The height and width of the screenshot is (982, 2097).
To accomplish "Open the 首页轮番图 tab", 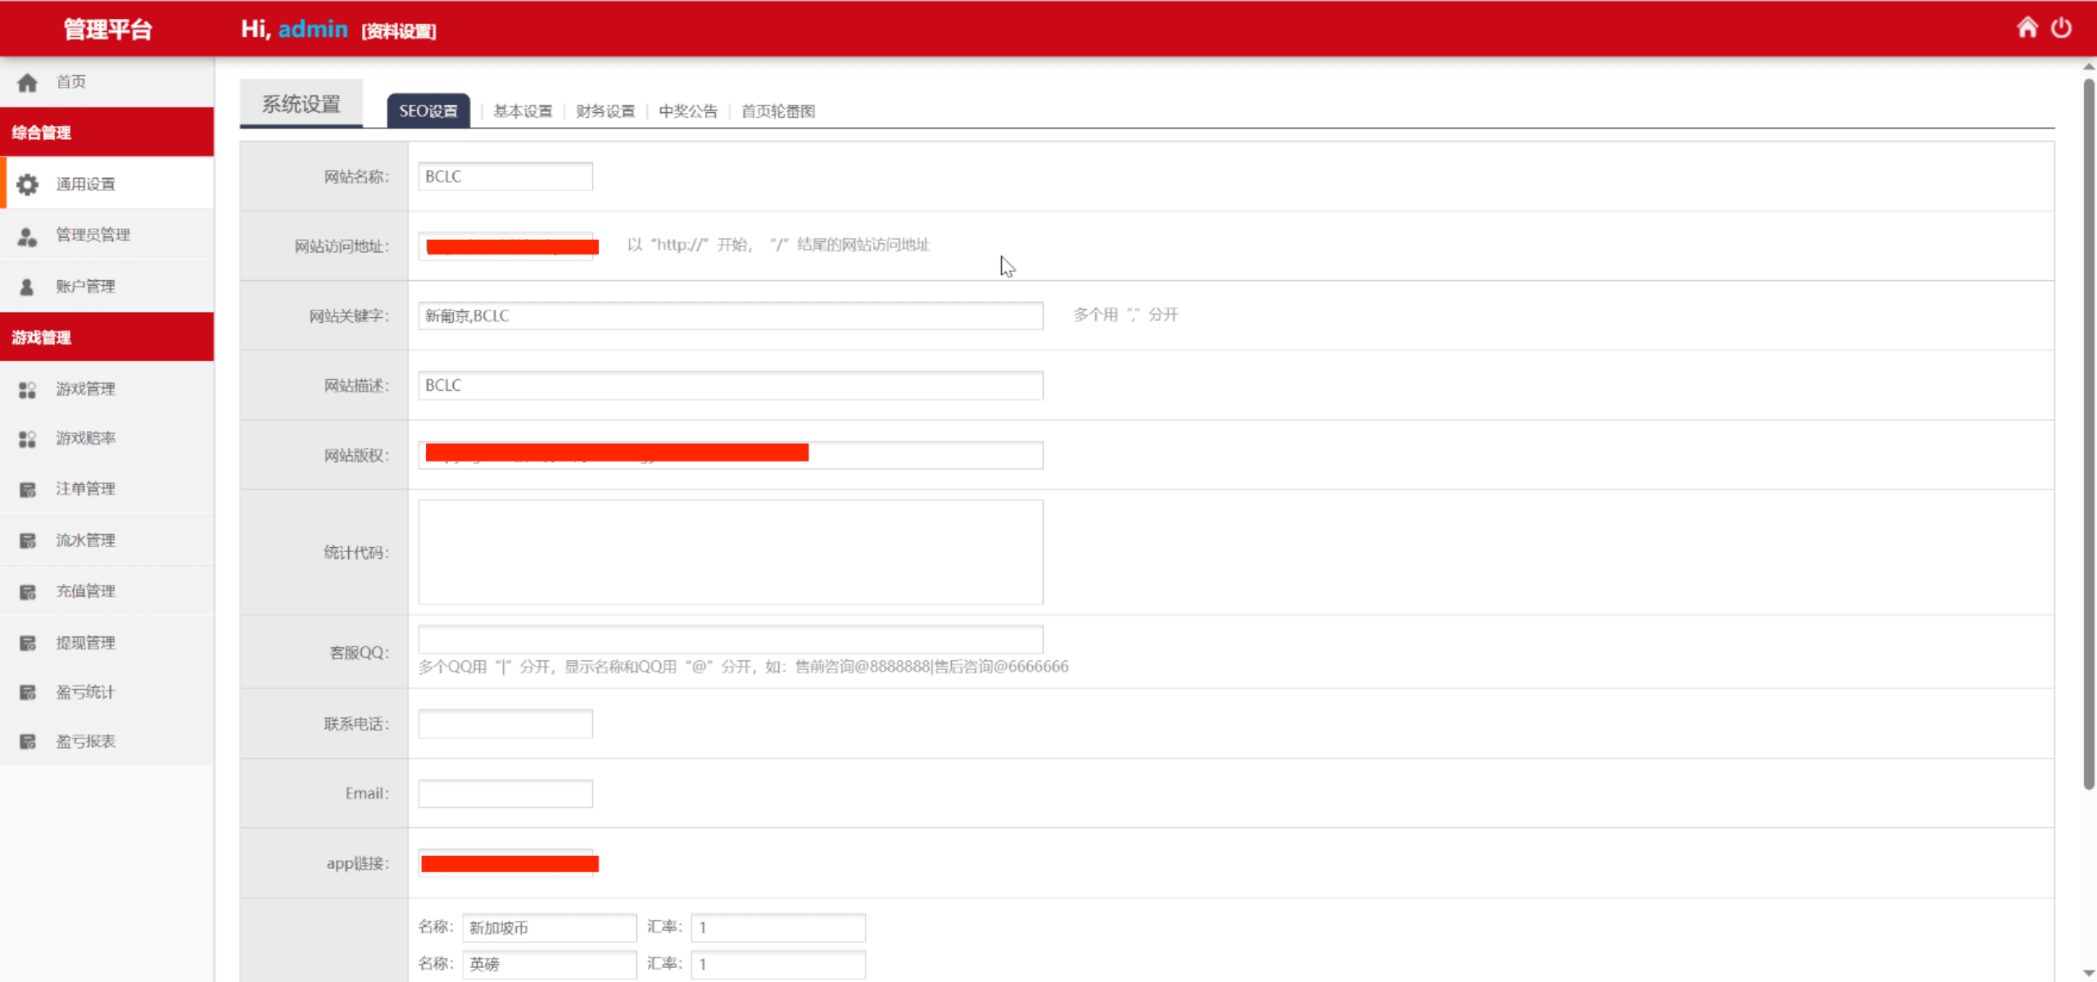I will pos(777,111).
